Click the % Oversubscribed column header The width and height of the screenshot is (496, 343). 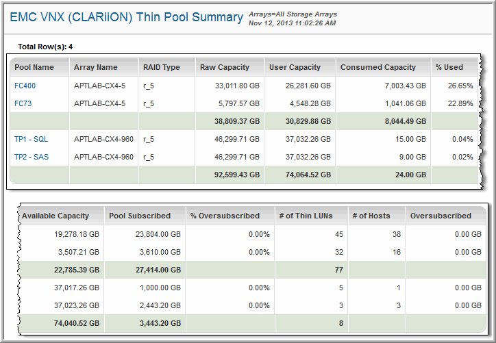tap(225, 216)
